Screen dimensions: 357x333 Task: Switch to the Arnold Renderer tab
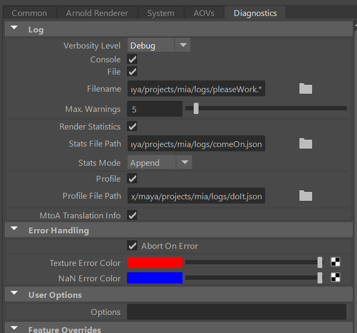[x=97, y=13]
